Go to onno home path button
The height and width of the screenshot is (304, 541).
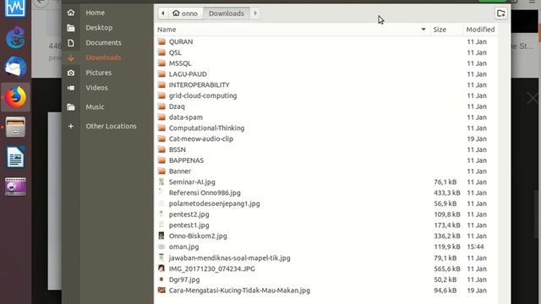pyautogui.click(x=185, y=14)
